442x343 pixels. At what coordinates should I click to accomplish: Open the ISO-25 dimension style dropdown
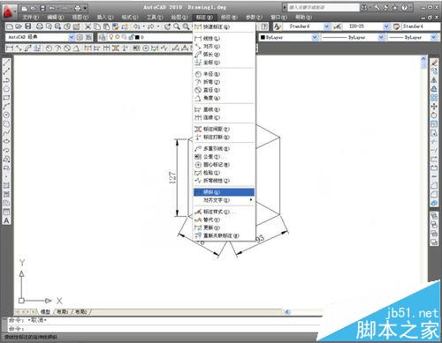point(386,26)
